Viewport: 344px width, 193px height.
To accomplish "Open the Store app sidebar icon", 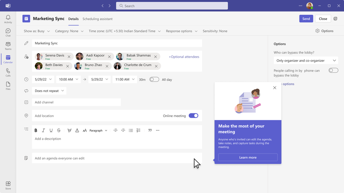I will (x=8, y=185).
